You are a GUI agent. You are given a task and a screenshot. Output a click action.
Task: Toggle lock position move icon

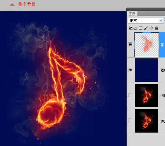point(151,28)
